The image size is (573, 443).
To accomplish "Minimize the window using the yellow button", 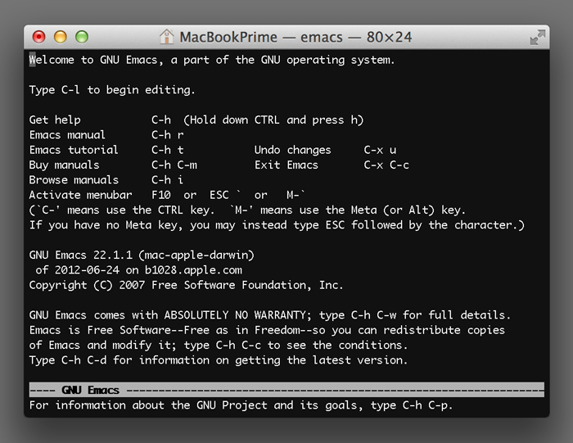I will (x=61, y=37).
